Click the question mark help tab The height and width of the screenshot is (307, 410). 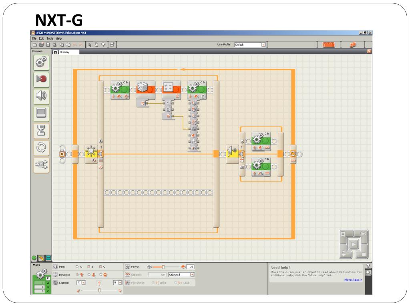[368, 266]
